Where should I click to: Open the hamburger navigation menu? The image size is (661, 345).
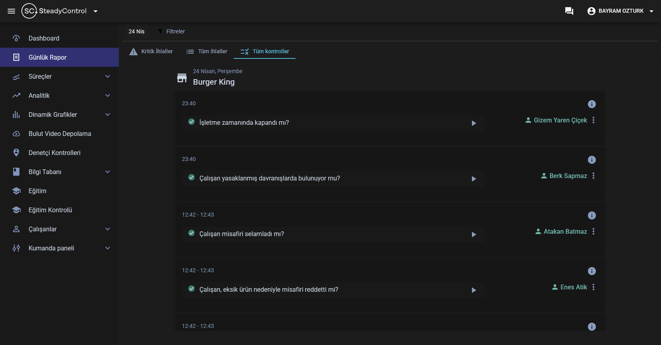12,11
